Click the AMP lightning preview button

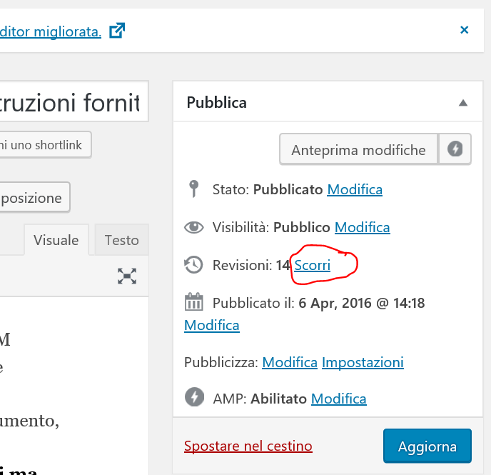coord(455,149)
